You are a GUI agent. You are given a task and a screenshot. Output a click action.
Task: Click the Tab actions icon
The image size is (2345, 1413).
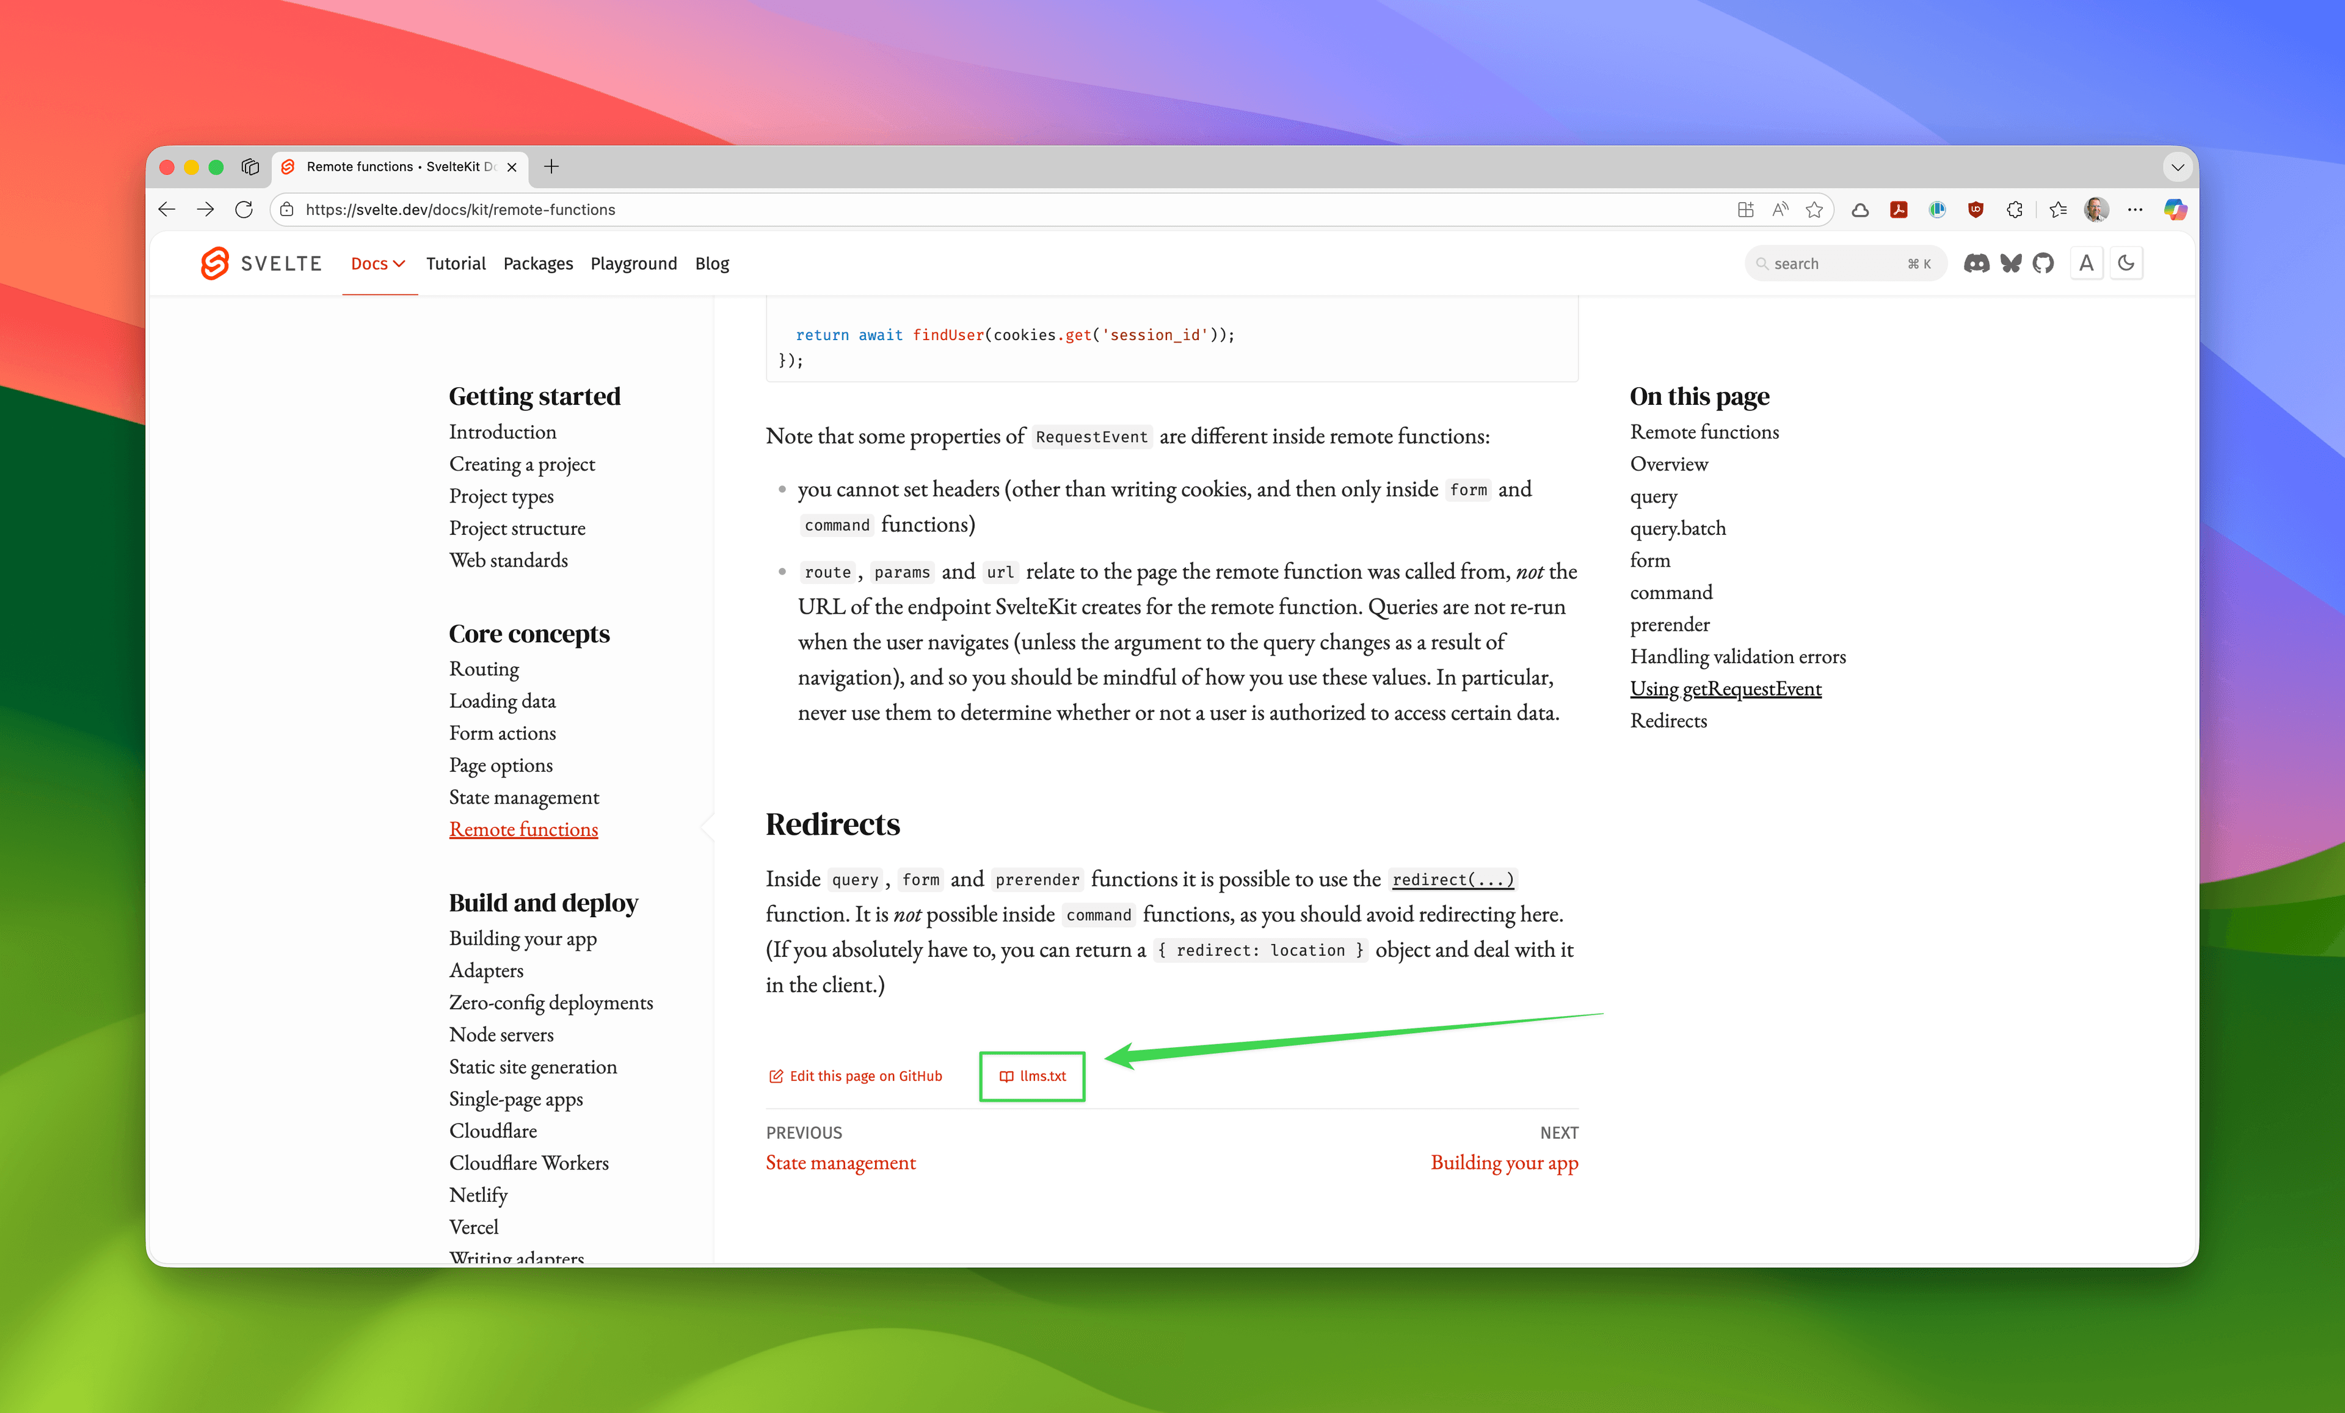(250, 167)
